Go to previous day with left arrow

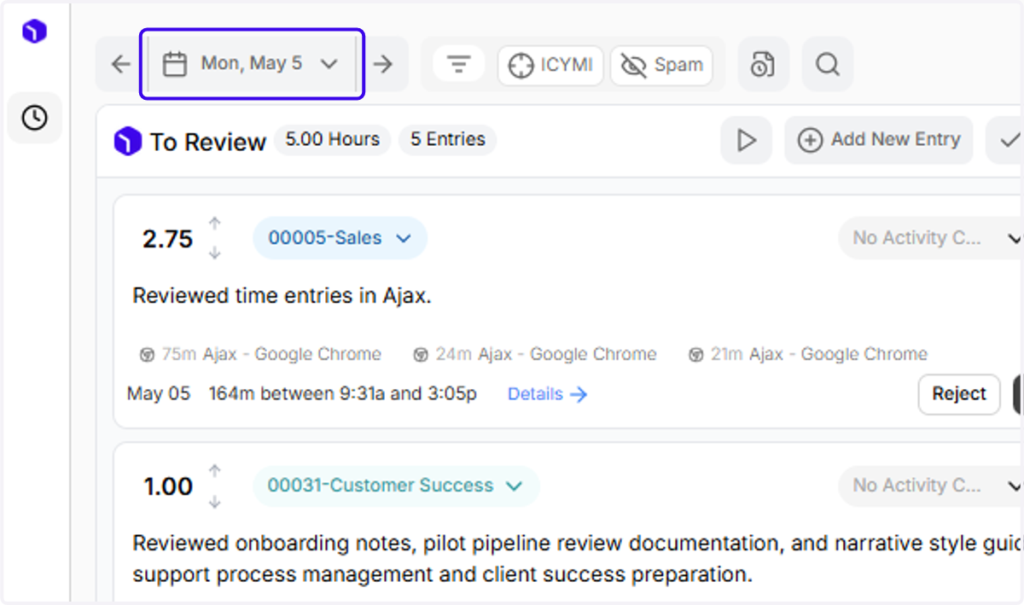click(121, 64)
